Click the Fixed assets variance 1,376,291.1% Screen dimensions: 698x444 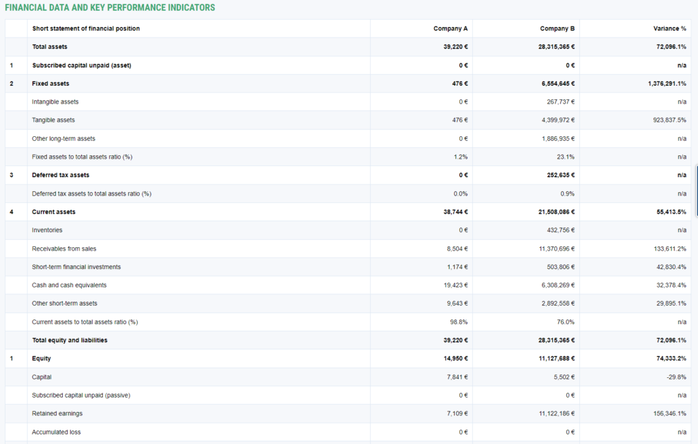point(667,84)
